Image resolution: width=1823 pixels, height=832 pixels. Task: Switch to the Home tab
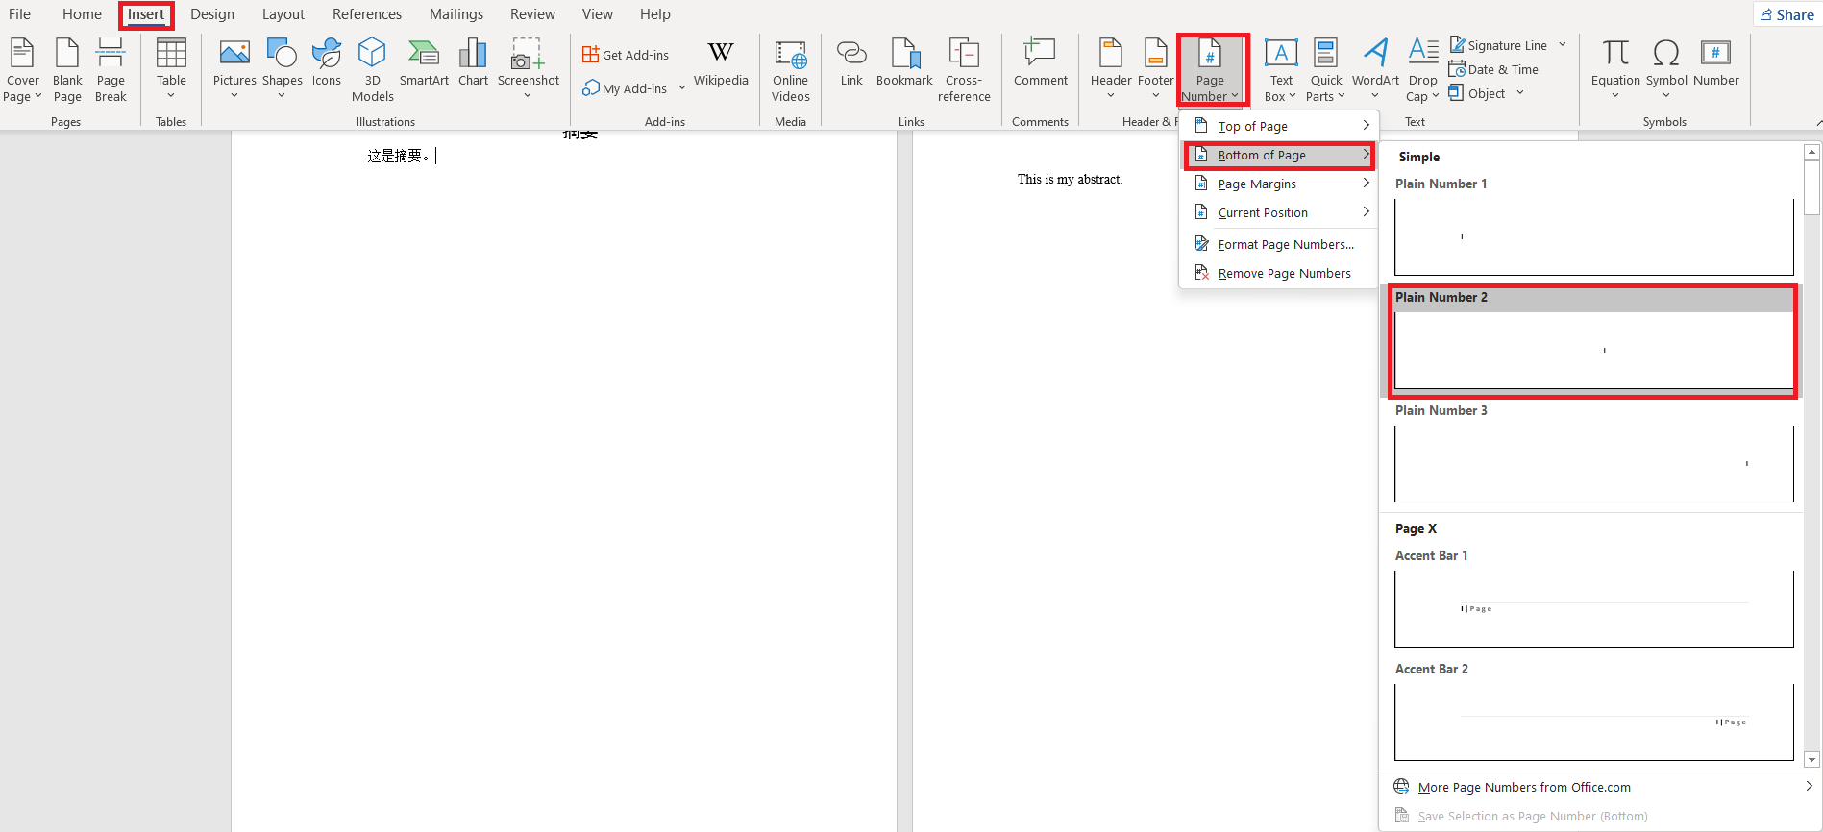[x=82, y=14]
